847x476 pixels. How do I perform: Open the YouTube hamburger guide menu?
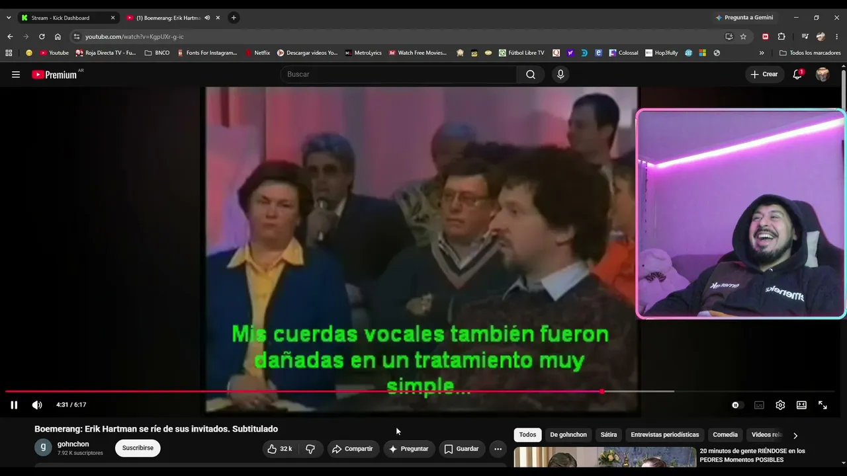[16, 75]
